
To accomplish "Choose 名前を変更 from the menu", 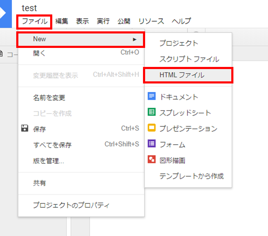I will click(81, 98).
